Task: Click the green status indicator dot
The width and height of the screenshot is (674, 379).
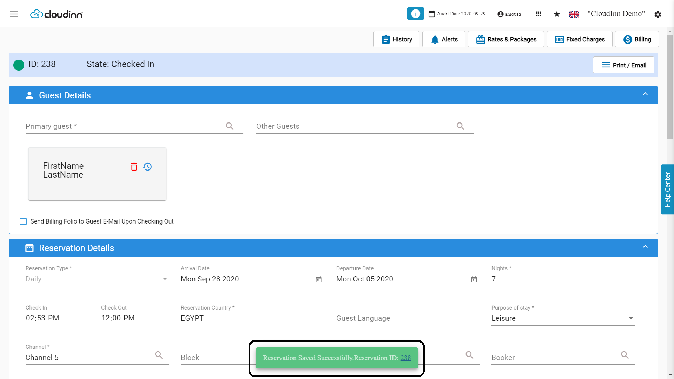Action: click(19, 65)
